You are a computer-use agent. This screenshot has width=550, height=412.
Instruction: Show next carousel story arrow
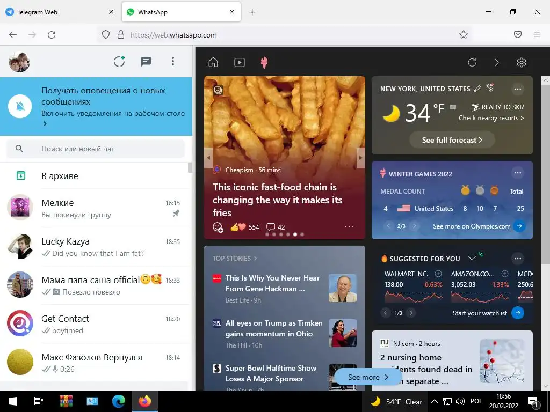[360, 158]
